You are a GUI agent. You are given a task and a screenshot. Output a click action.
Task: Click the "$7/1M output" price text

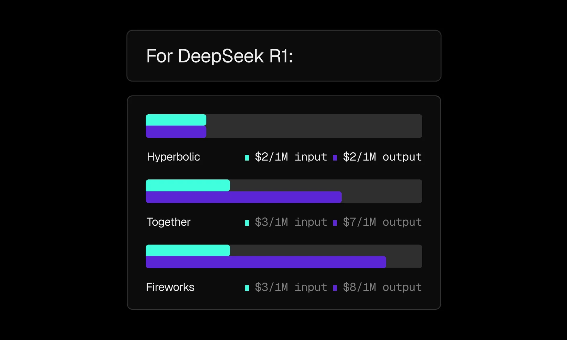click(382, 222)
